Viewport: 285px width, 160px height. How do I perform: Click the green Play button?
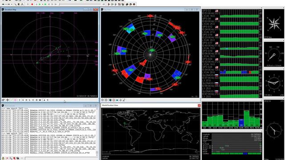40,4
